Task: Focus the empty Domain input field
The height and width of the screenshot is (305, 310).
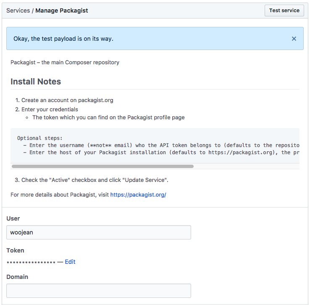Action: click(99, 291)
